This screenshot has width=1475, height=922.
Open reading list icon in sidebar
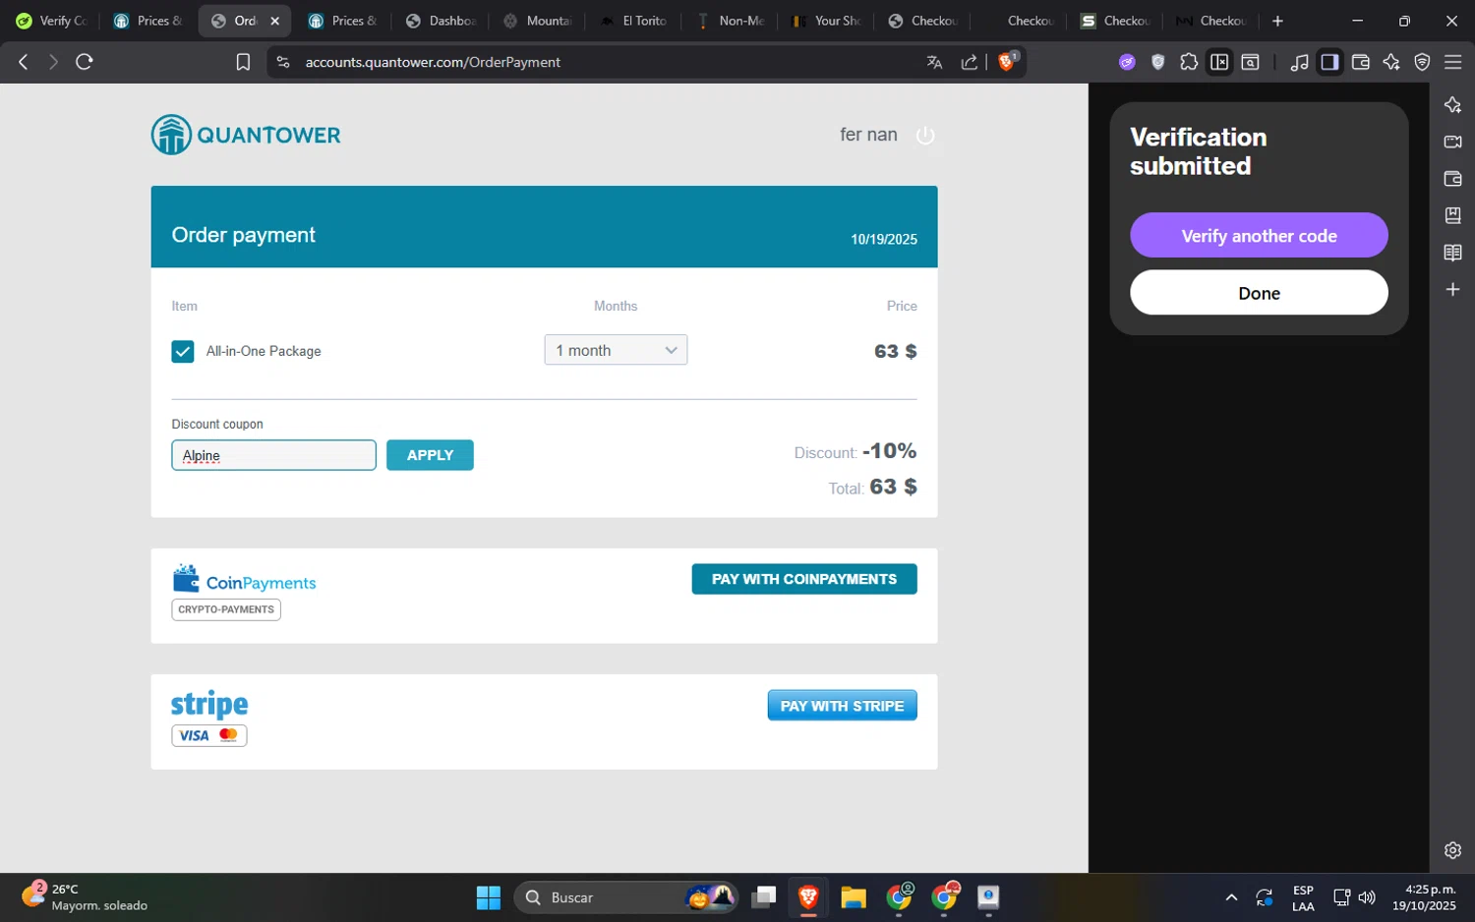pyautogui.click(x=1452, y=253)
